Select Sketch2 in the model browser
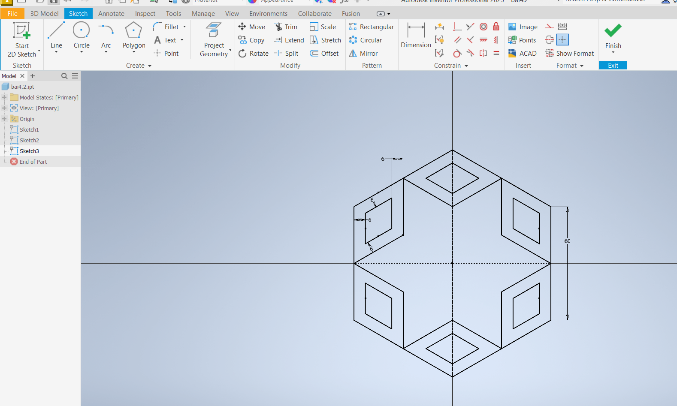677x406 pixels. 29,140
